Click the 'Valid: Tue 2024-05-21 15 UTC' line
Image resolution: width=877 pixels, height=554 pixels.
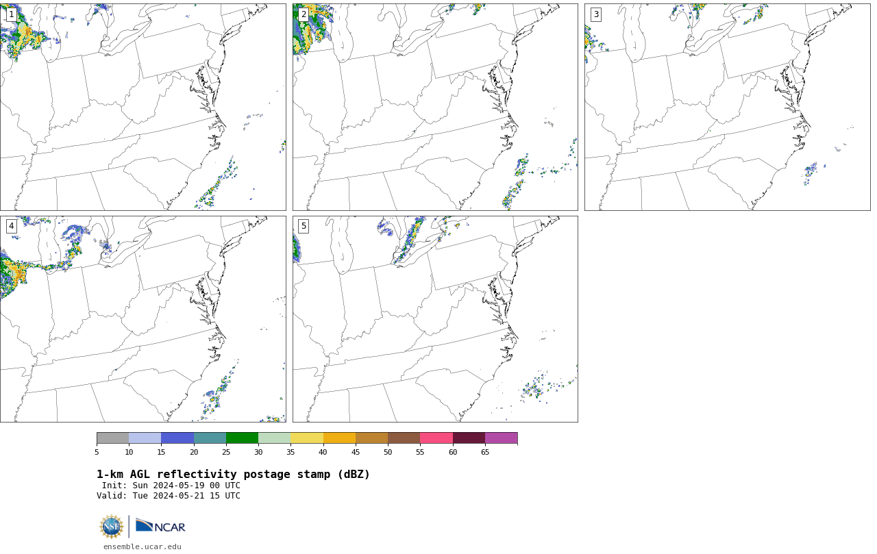[x=169, y=496]
